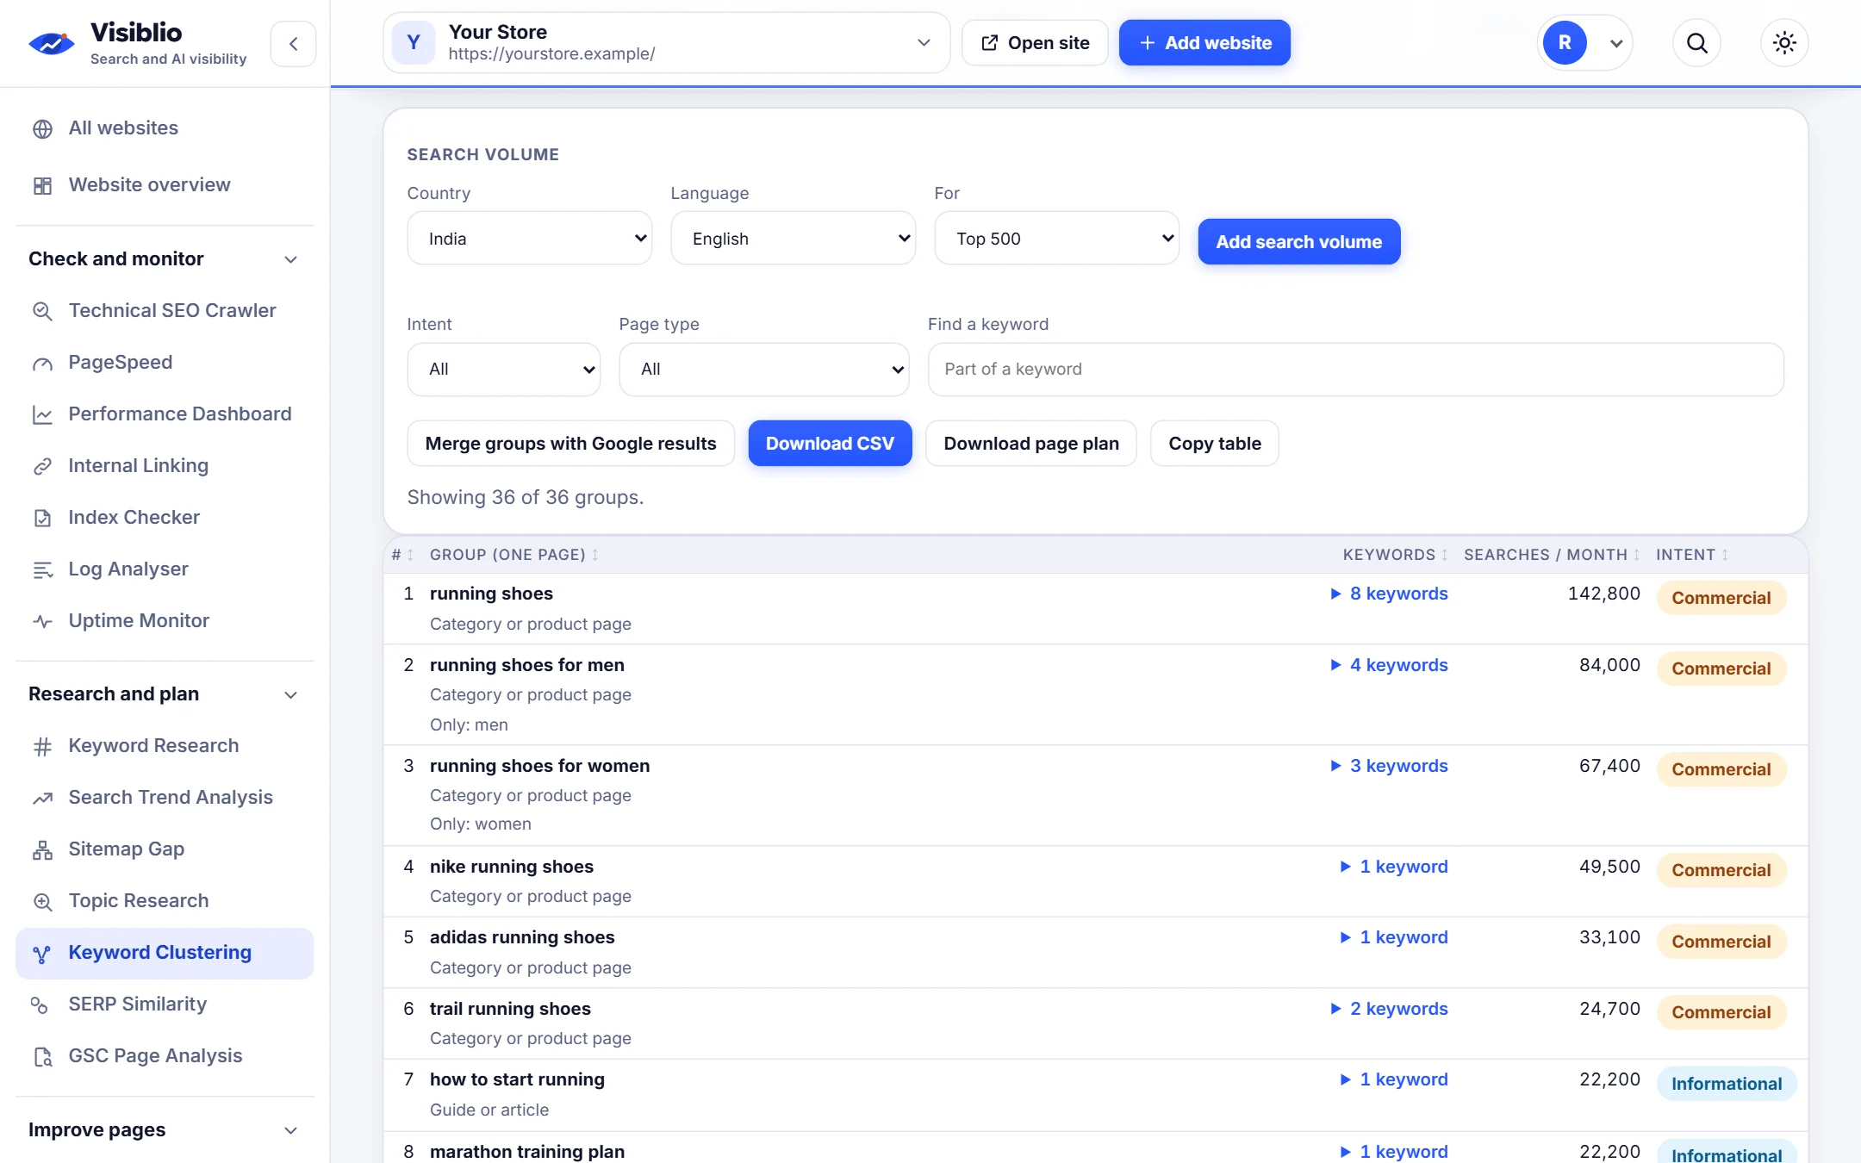Click the Download CSV button

click(x=830, y=444)
